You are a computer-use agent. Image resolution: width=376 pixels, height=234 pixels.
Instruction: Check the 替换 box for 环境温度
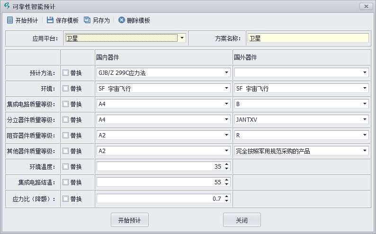(x=66, y=167)
